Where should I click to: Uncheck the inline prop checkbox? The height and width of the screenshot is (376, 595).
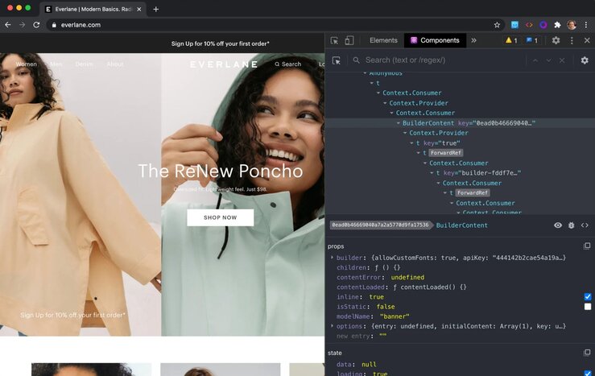[588, 297]
